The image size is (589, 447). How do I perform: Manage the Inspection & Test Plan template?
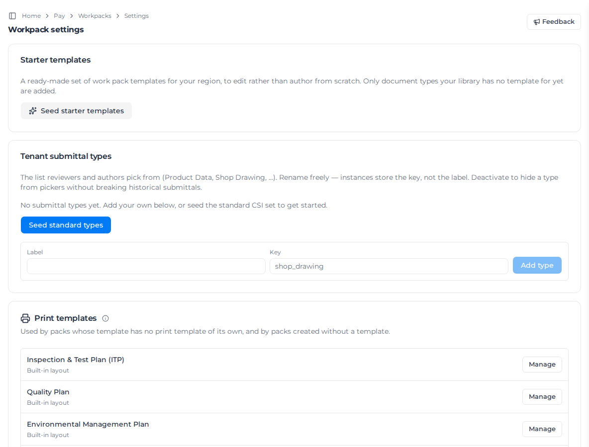point(542,365)
